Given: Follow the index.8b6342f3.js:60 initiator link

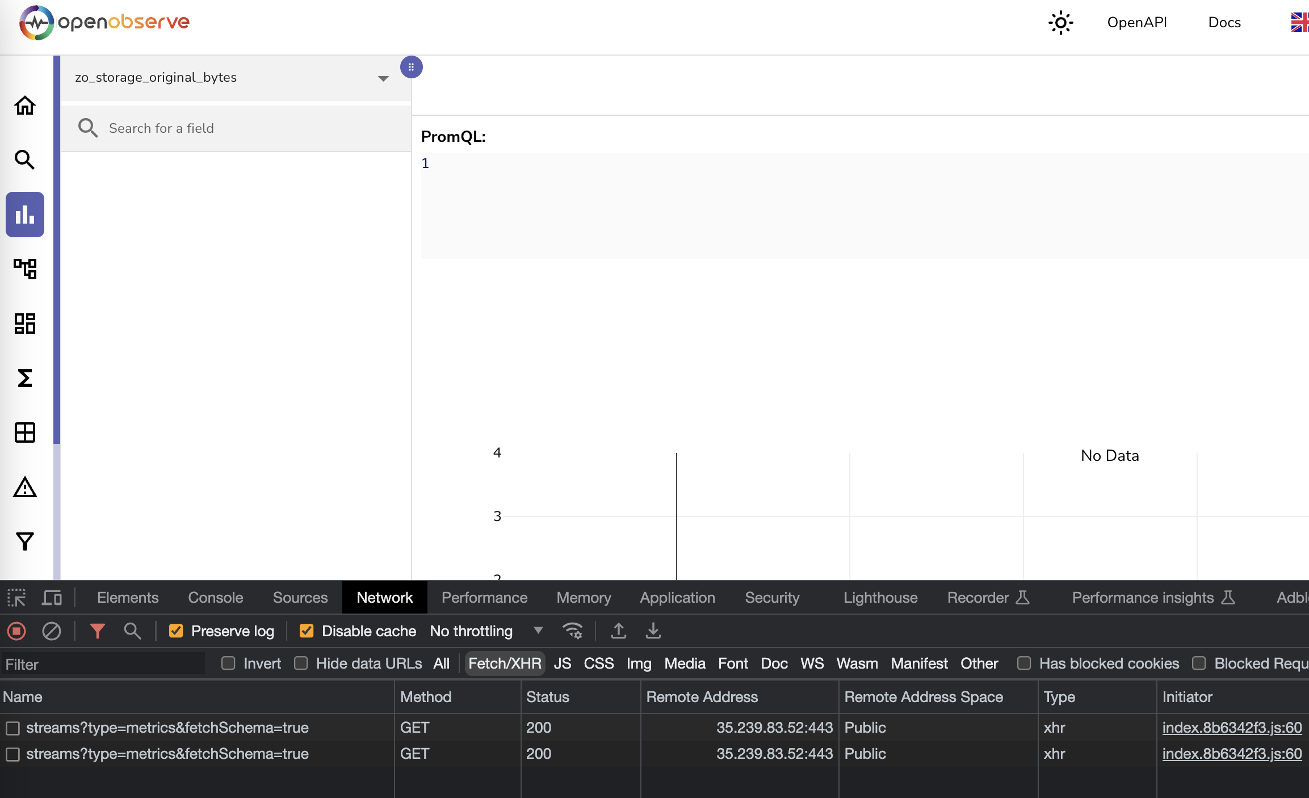Looking at the screenshot, I should [x=1232, y=727].
